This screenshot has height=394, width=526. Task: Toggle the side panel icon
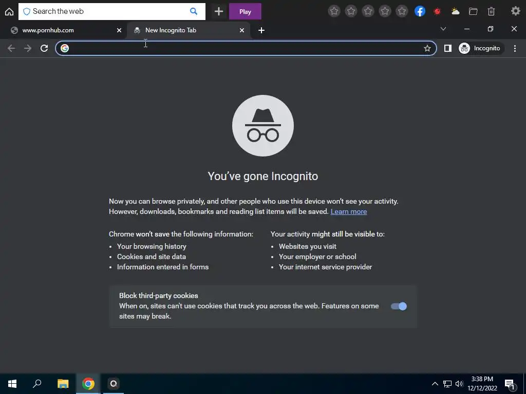447,48
